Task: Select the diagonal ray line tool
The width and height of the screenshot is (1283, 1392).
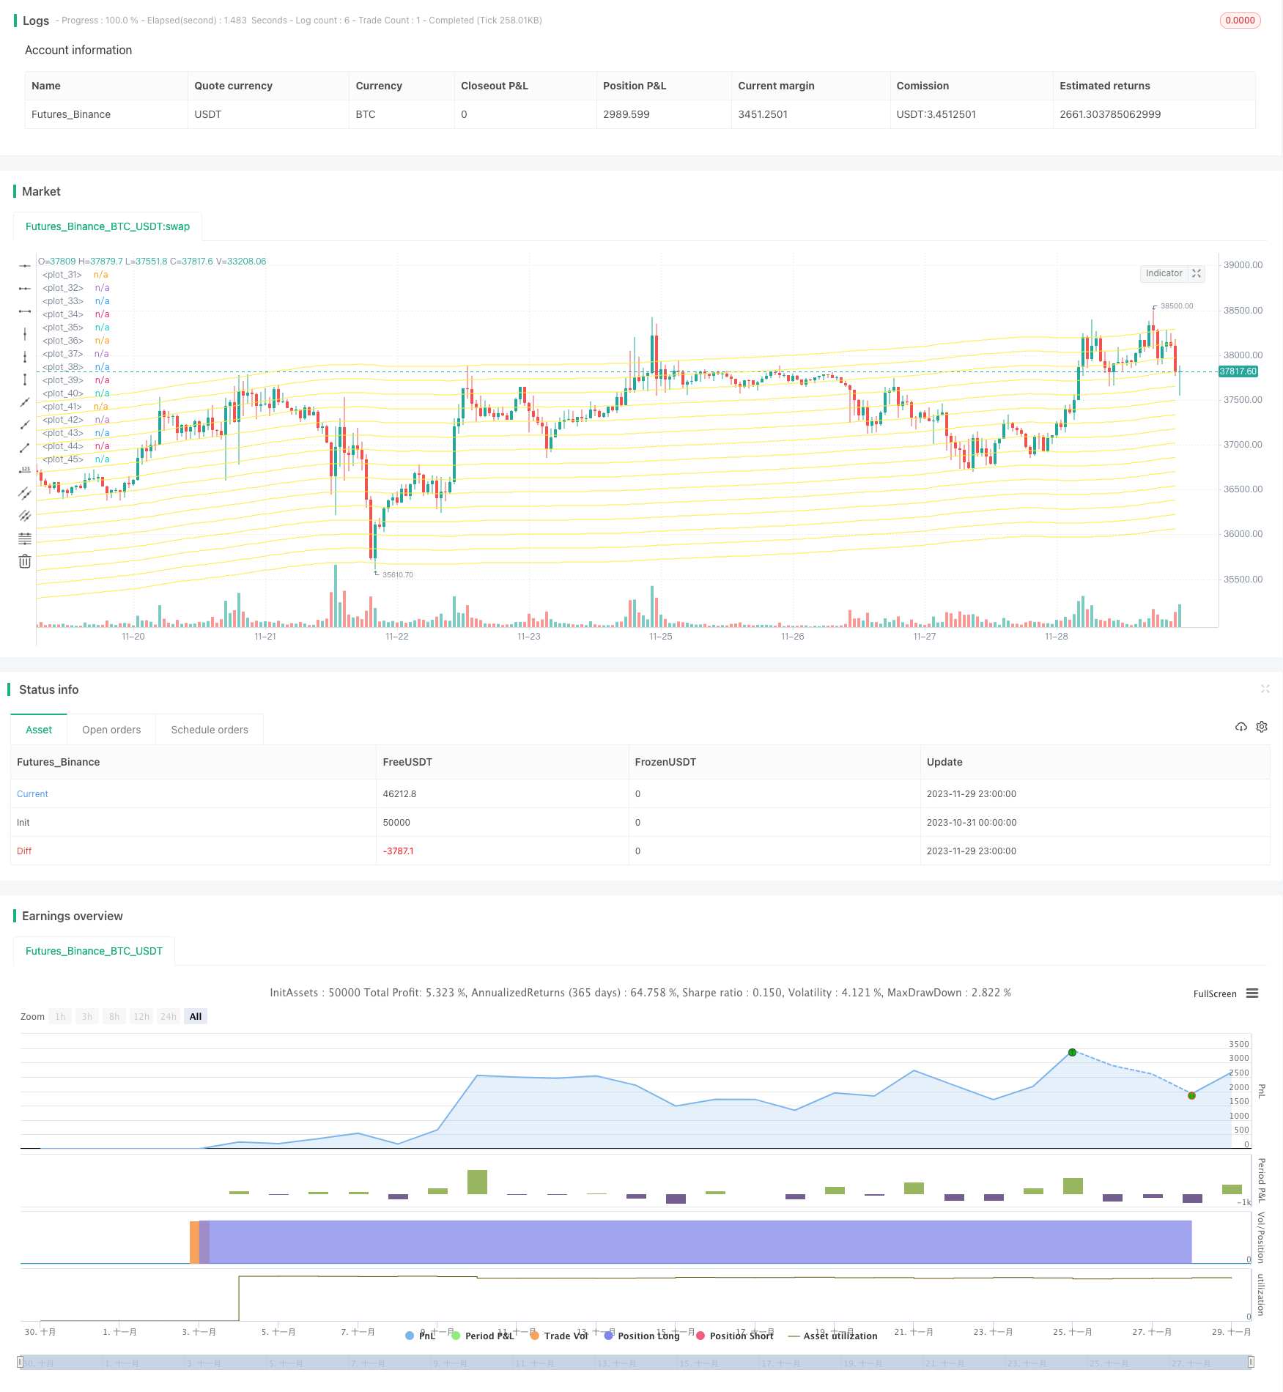Action: click(x=25, y=425)
